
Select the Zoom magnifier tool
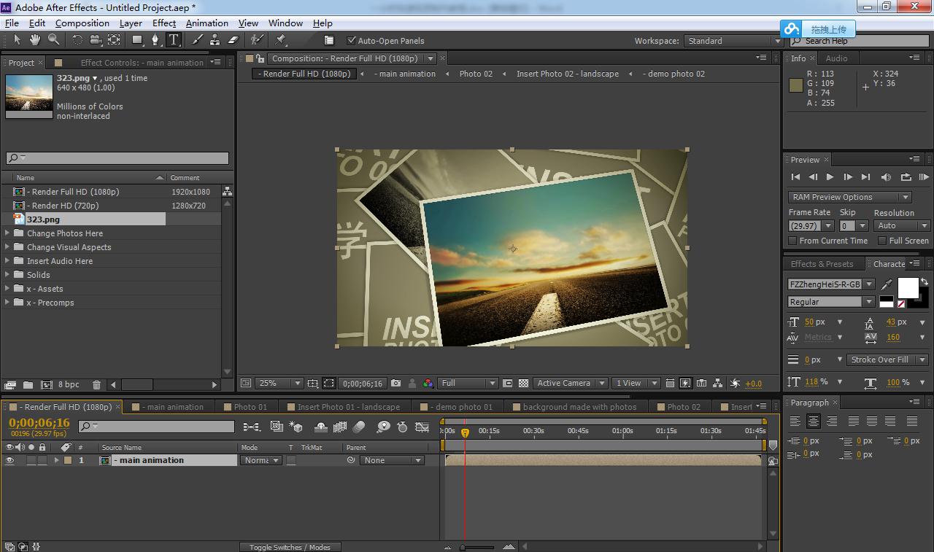[x=53, y=40]
